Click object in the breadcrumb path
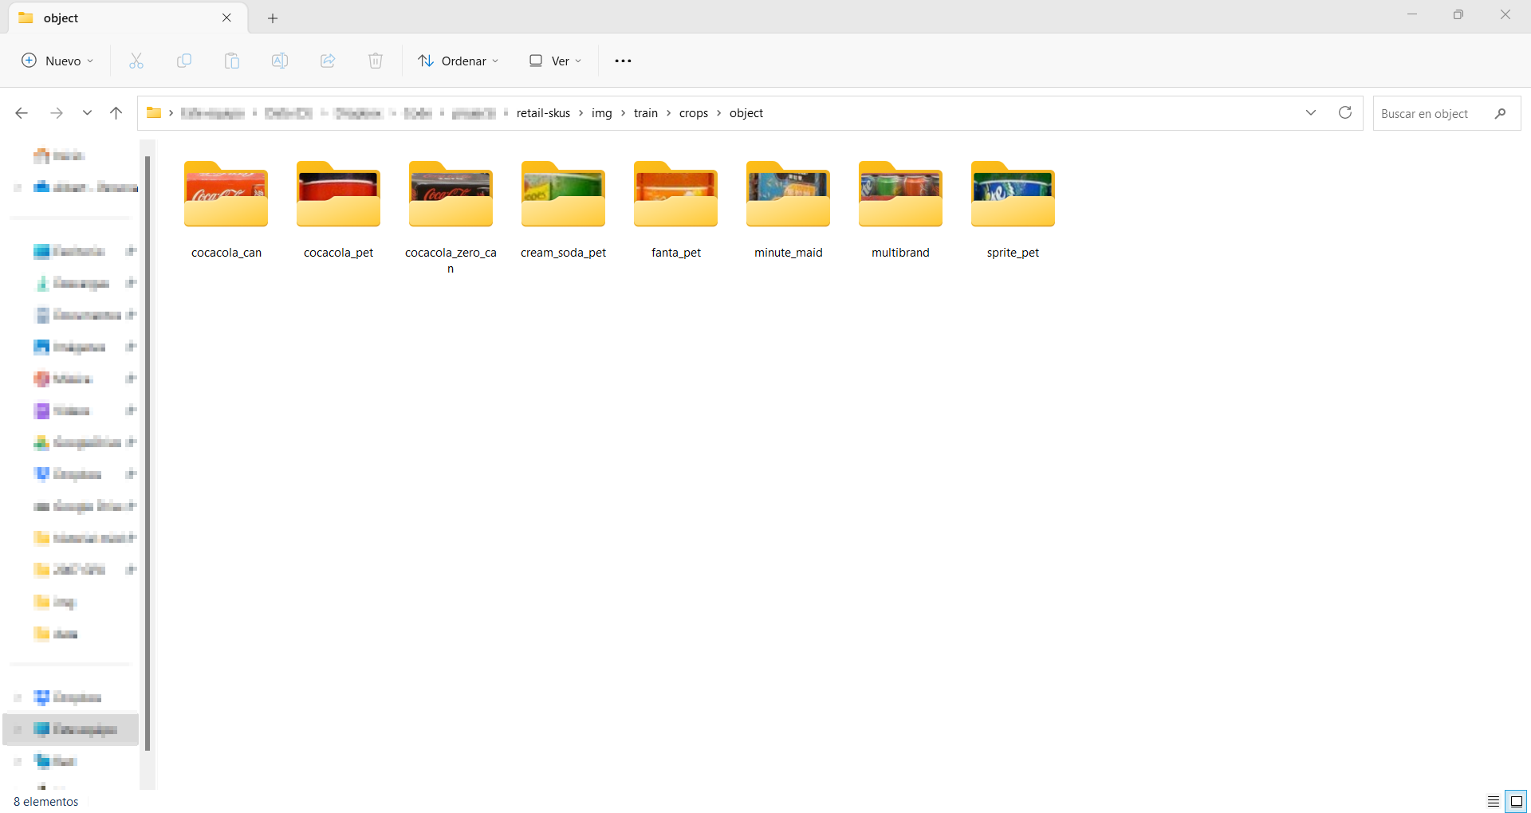This screenshot has width=1531, height=813. click(x=746, y=113)
